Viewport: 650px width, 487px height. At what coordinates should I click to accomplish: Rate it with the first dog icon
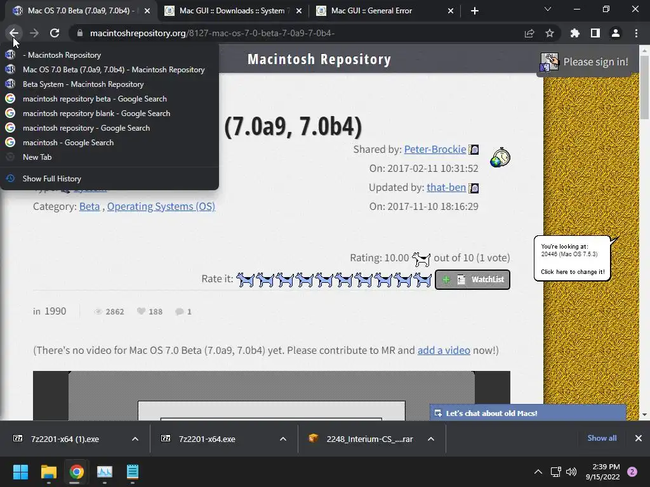point(246,280)
